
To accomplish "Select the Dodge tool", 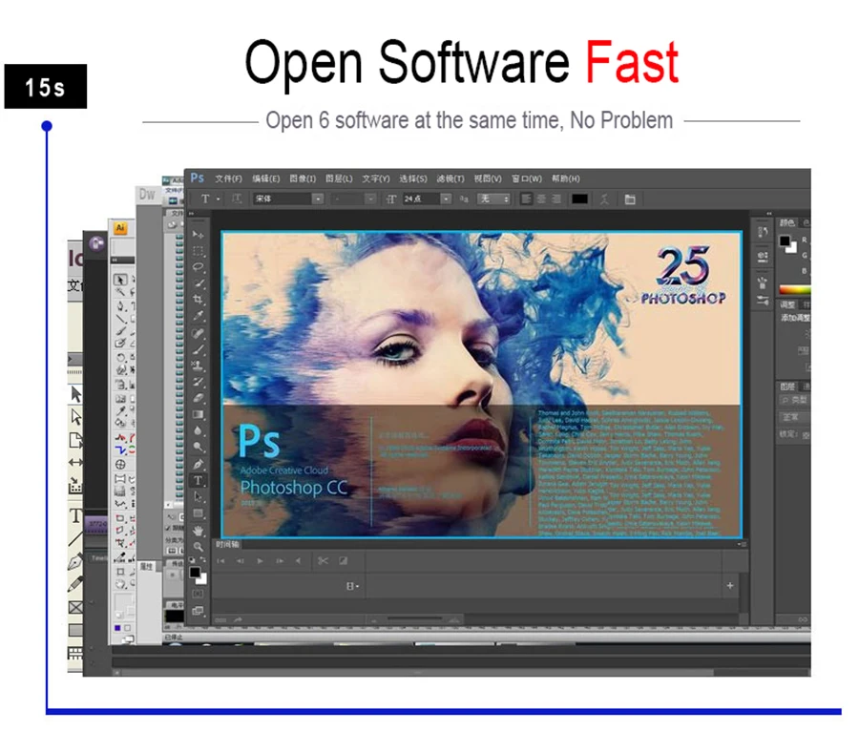I will 198,448.
